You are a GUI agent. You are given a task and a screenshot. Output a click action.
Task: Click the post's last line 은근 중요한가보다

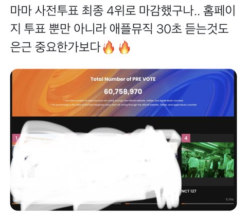coord(55,47)
